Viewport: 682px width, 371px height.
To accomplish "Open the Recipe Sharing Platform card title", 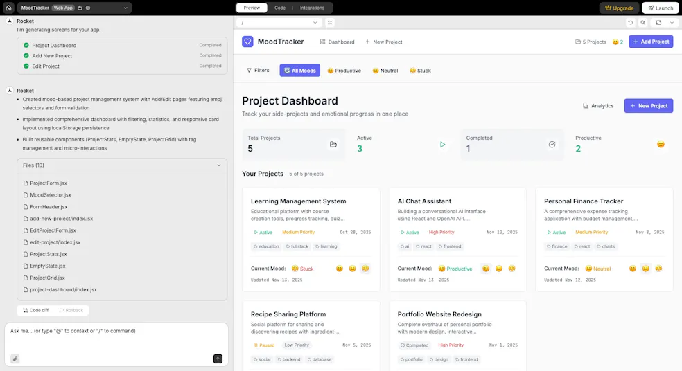I will tap(288, 314).
